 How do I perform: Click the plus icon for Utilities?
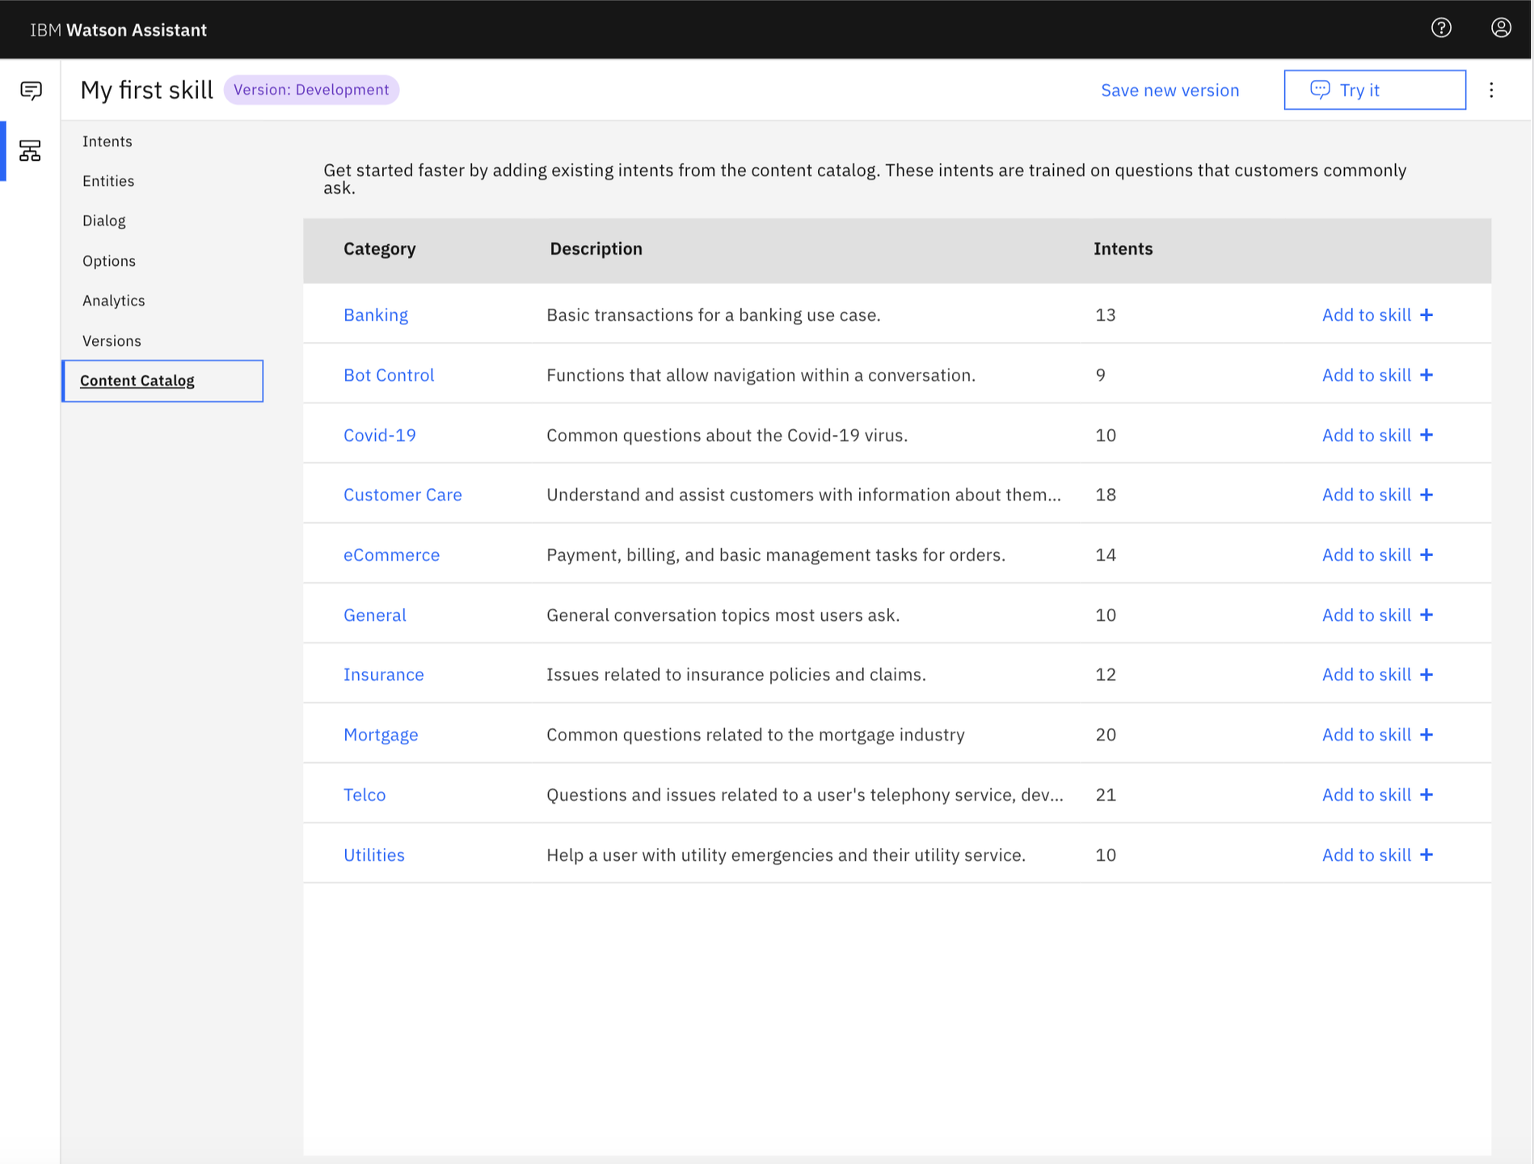[1427, 855]
